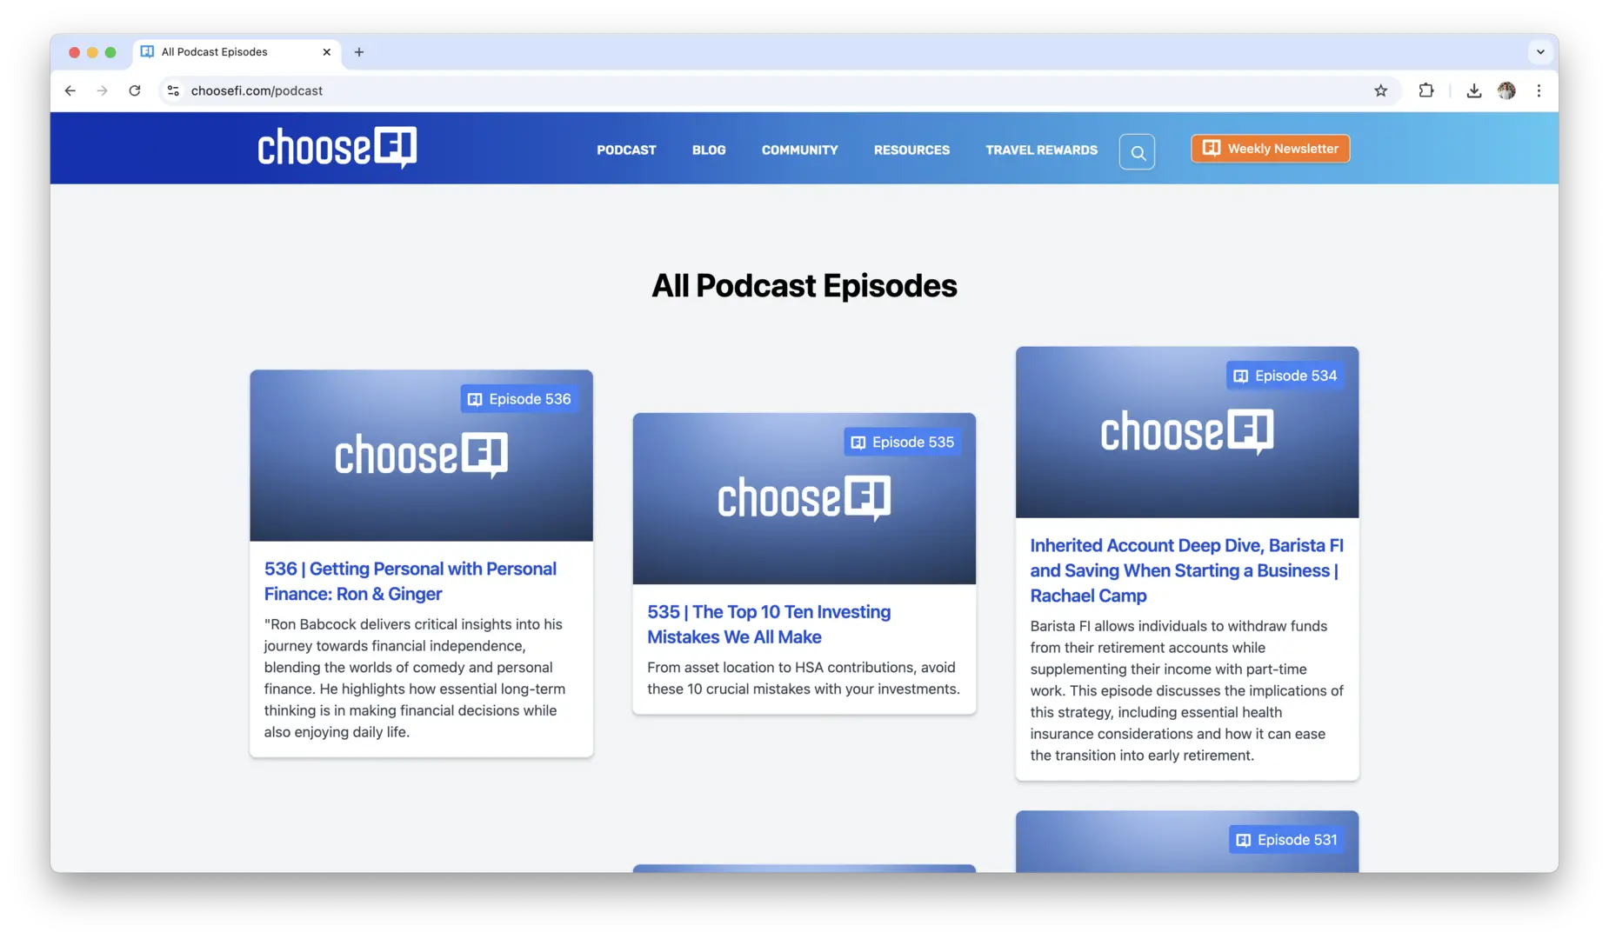Click the Episode 536 thumbnail image

tap(421, 455)
